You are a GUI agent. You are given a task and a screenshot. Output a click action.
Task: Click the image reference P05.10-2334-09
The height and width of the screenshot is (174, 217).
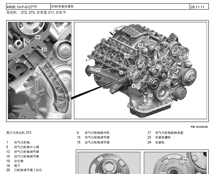199,127
